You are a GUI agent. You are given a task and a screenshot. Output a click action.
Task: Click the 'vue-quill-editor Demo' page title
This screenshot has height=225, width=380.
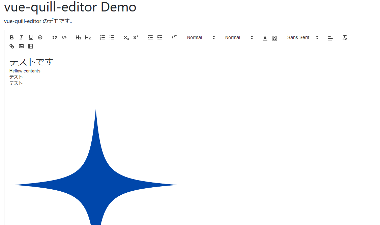(70, 7)
